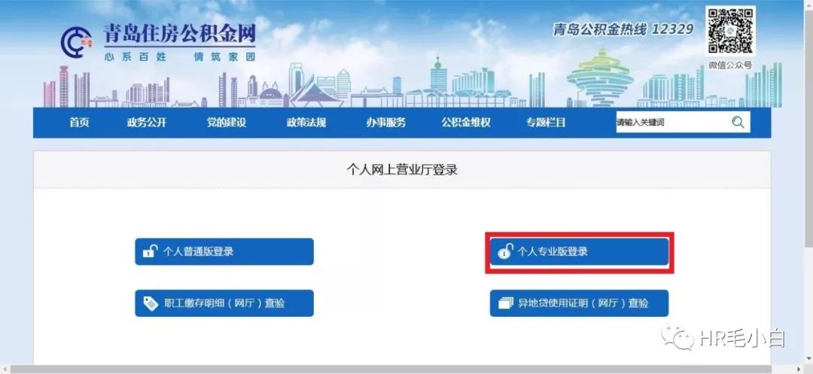This screenshot has height=374, width=813.
Task: Go to 政策法规 section
Action: 306,123
